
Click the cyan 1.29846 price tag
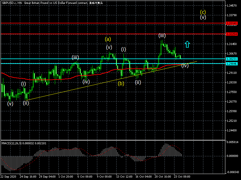click(x=232, y=64)
